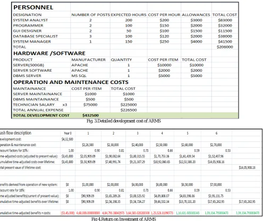
Task: Click System Manager cost per hour $250
Action: click(164, 41)
